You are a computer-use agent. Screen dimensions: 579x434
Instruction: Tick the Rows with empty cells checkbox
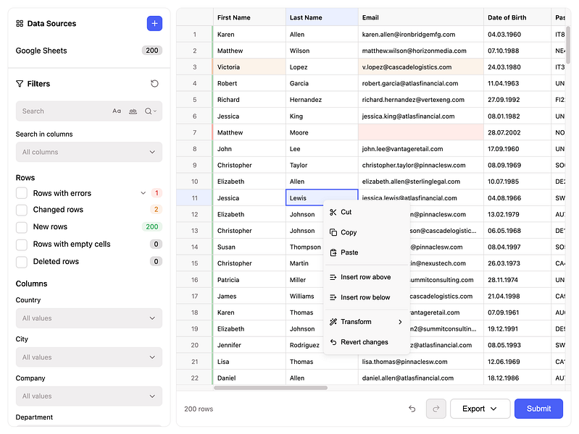22,244
